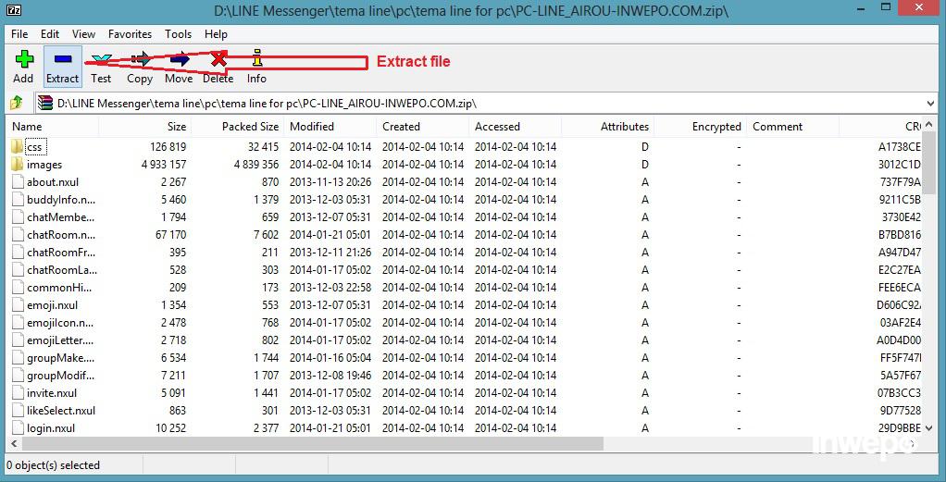Select the chatRoomFr... file name

pyautogui.click(x=61, y=252)
